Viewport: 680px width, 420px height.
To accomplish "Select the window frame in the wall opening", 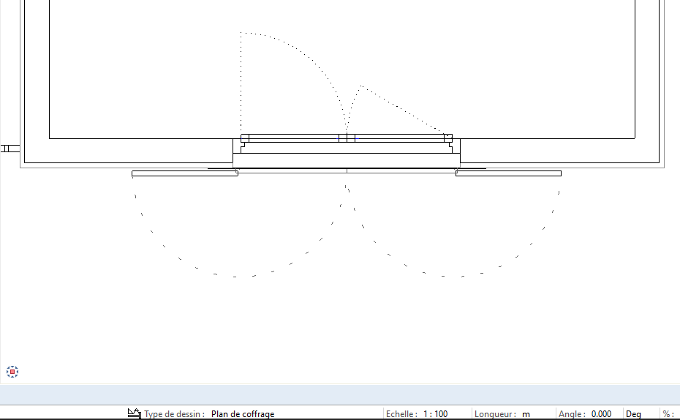I will click(347, 138).
